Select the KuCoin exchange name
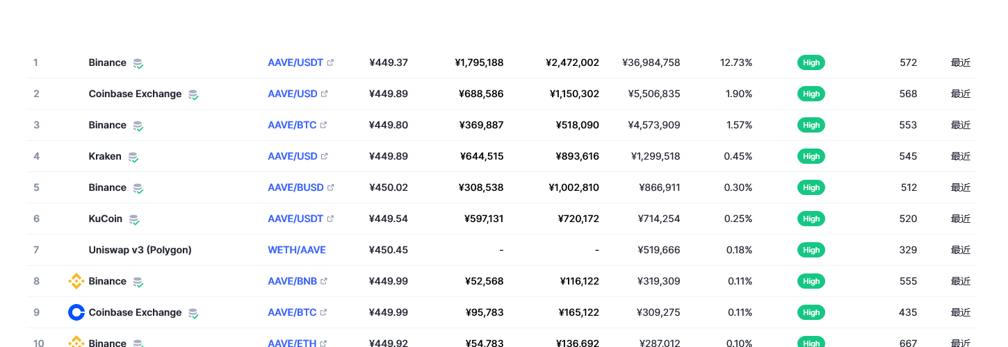This screenshot has width=1008, height=347. [105, 219]
